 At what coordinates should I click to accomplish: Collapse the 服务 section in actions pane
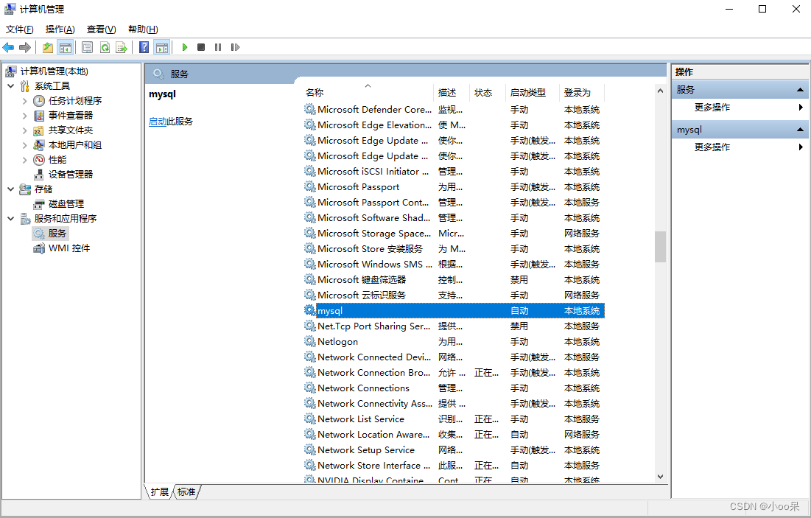800,89
